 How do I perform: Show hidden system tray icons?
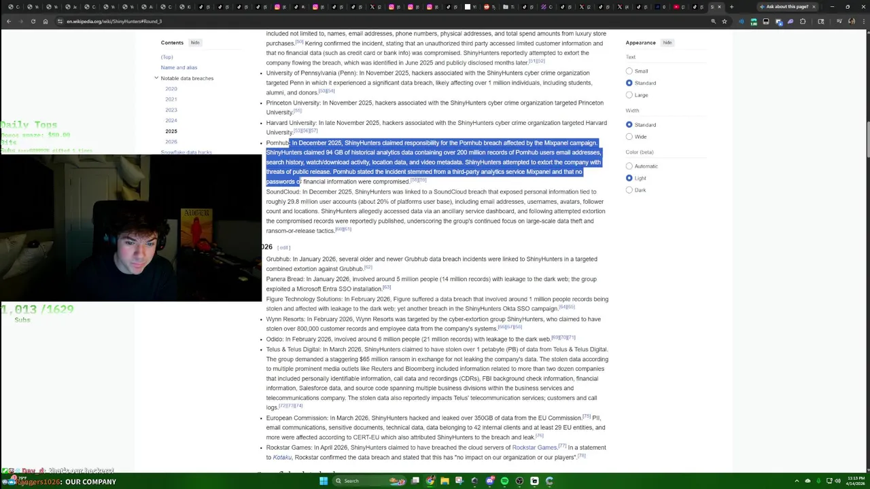(x=797, y=481)
